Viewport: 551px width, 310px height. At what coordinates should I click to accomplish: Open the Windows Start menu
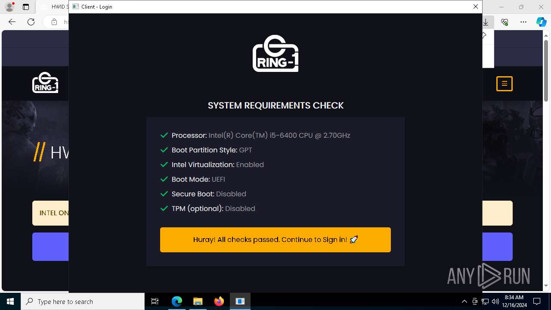pyautogui.click(x=10, y=301)
